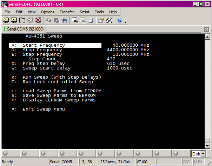Open the Script menu
This screenshot has height=166, width=212.
[x=85, y=12]
